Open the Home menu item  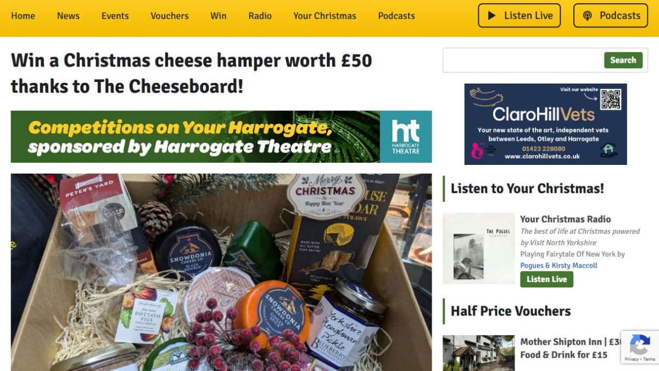click(x=23, y=15)
